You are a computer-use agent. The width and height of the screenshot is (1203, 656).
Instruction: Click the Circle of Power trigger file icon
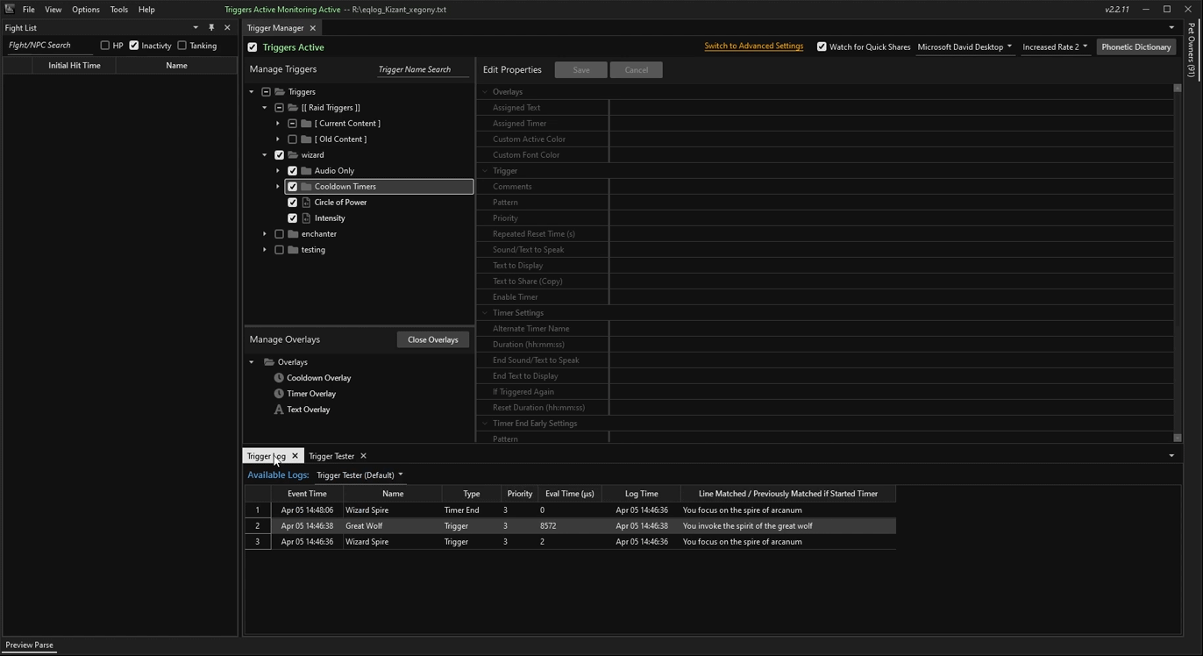click(306, 202)
